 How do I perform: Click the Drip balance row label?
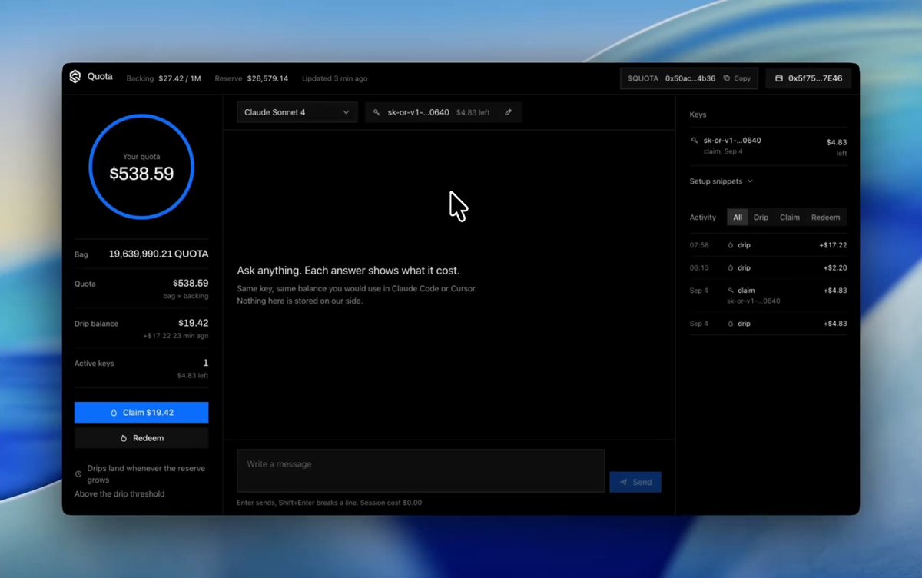point(97,324)
